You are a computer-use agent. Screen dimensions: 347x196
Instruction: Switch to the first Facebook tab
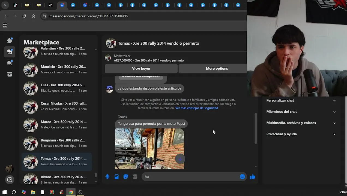(x=73, y=5)
